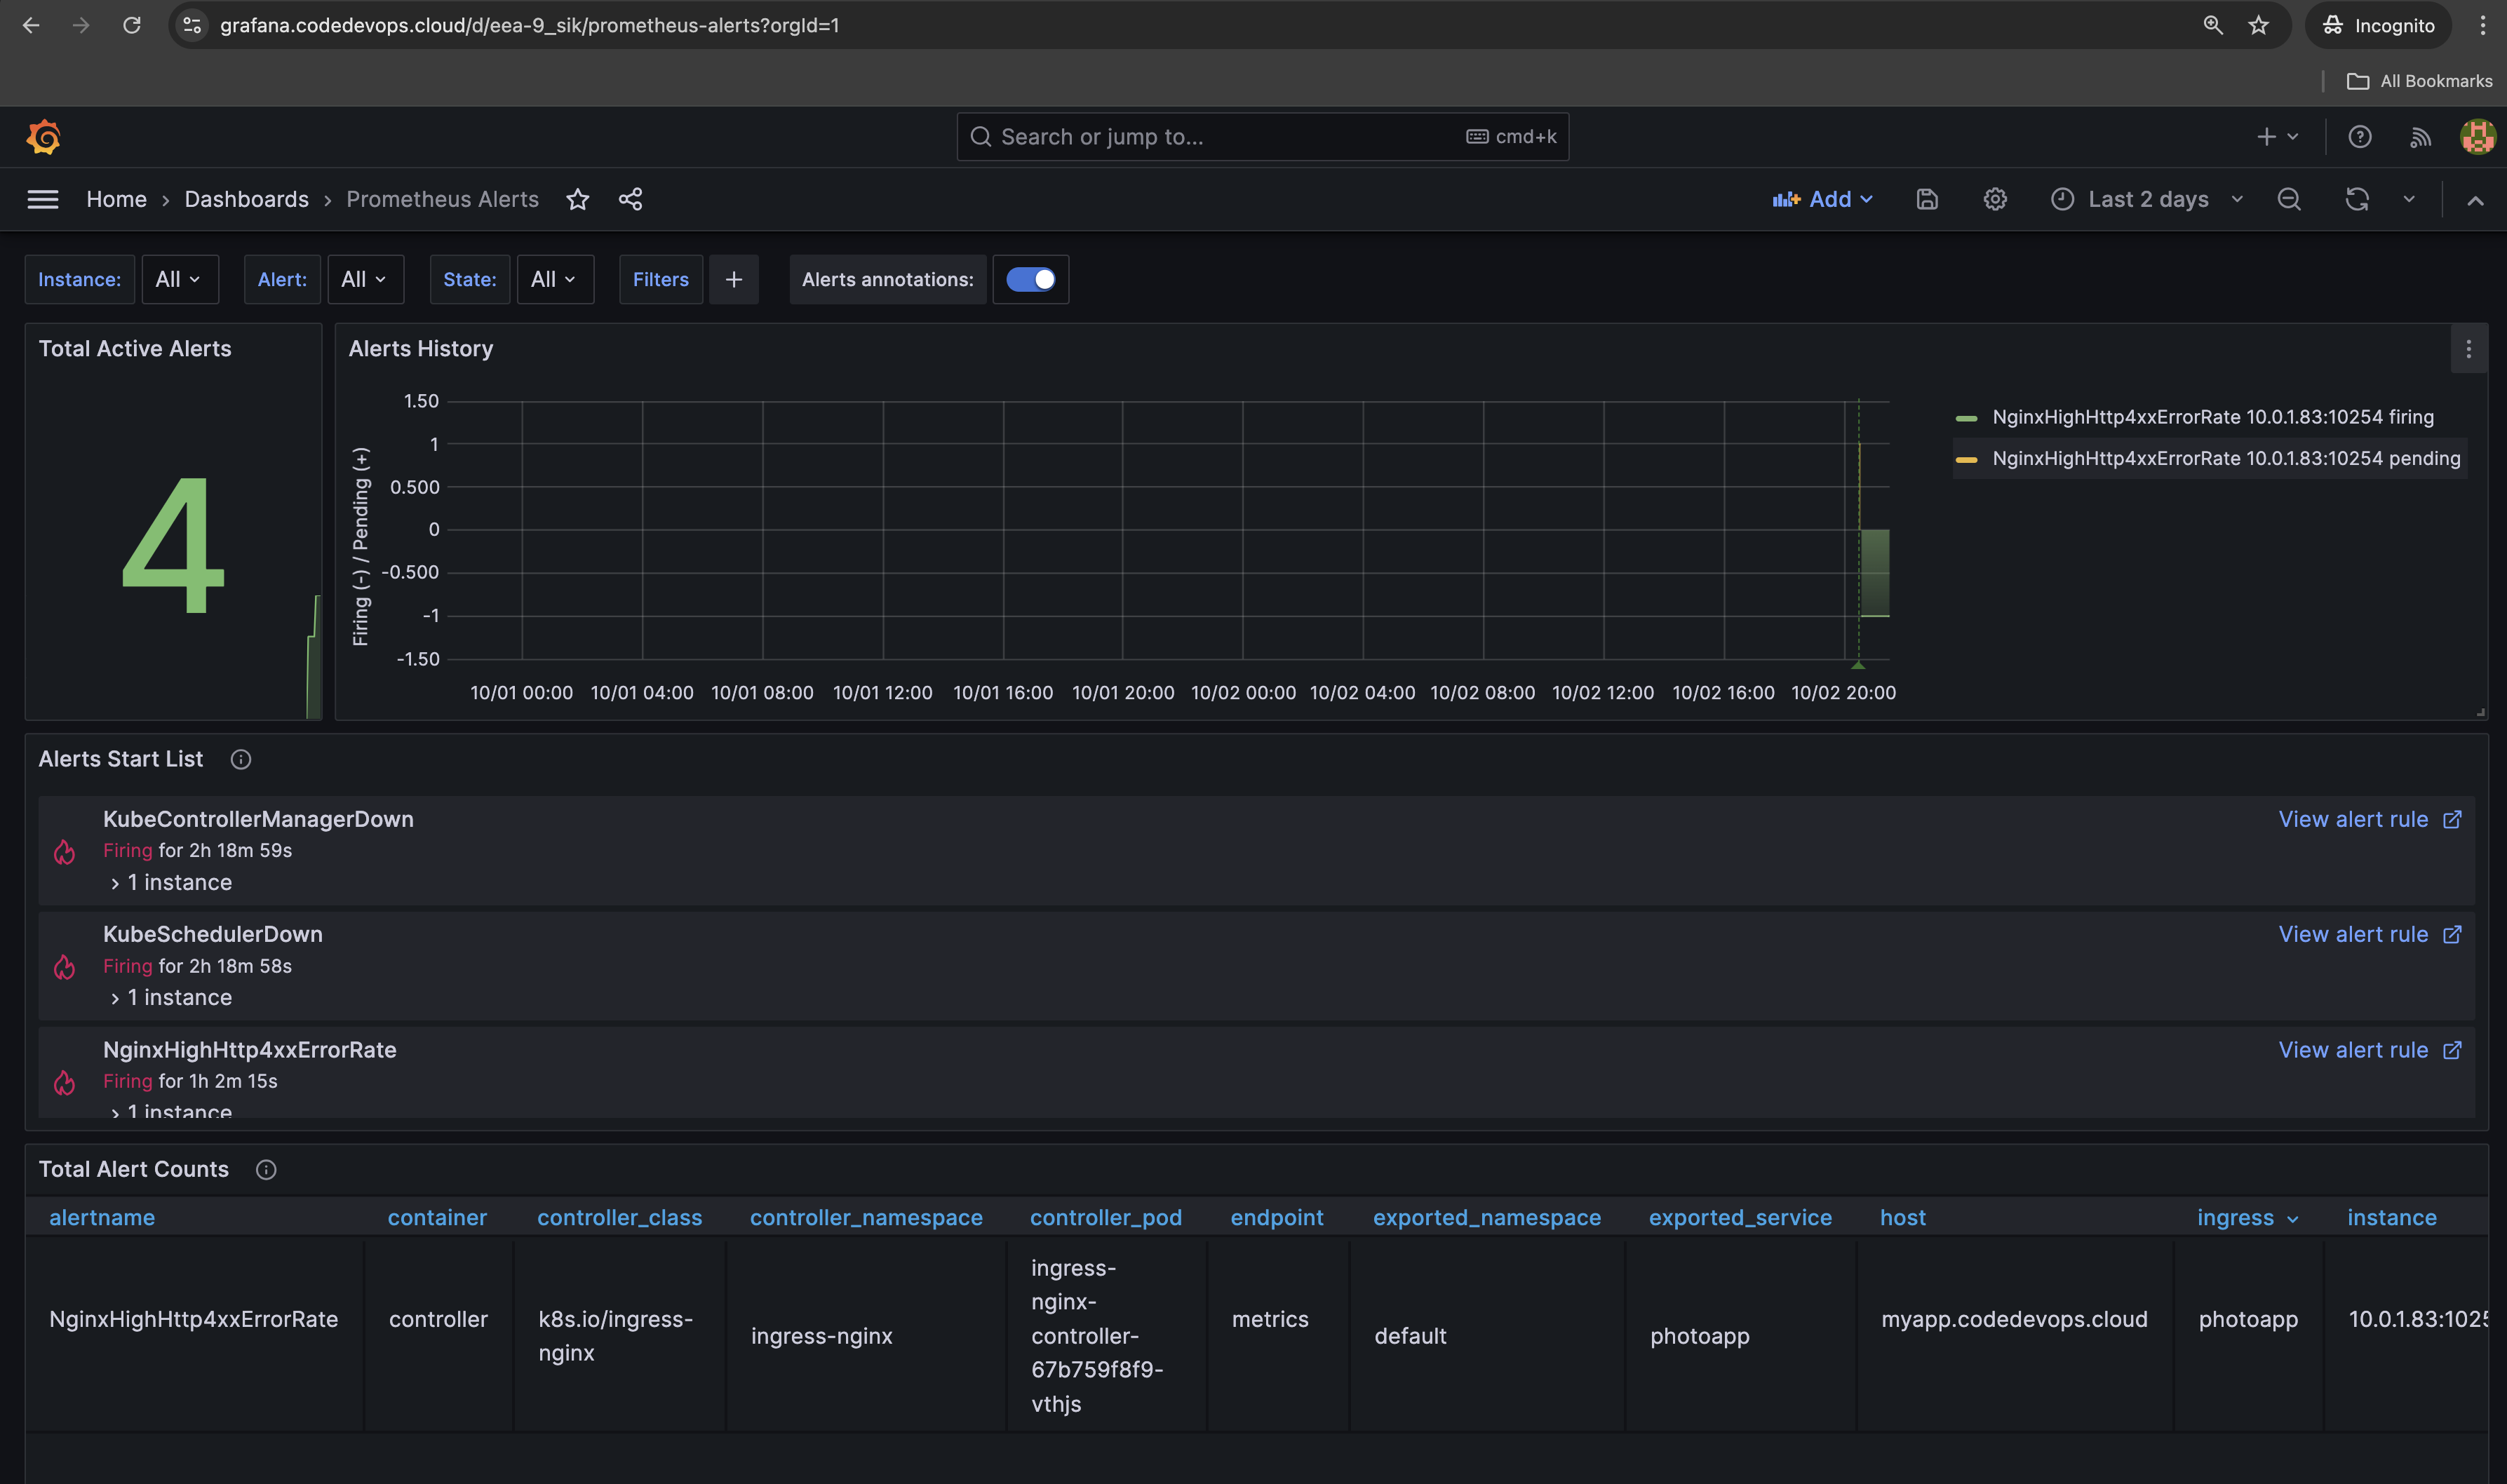View alert rule for KubeControllerManagerDown
Screen dimensions: 2507x1484
click(x=2369, y=820)
